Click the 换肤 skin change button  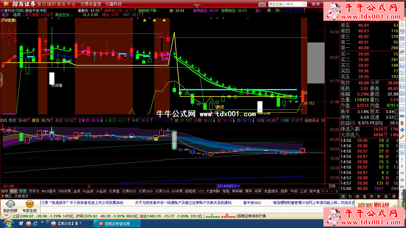pos(316,4)
